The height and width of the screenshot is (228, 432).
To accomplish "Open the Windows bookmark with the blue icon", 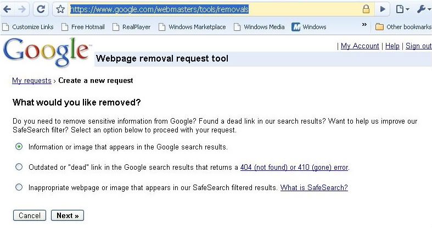I will pyautogui.click(x=309, y=27).
